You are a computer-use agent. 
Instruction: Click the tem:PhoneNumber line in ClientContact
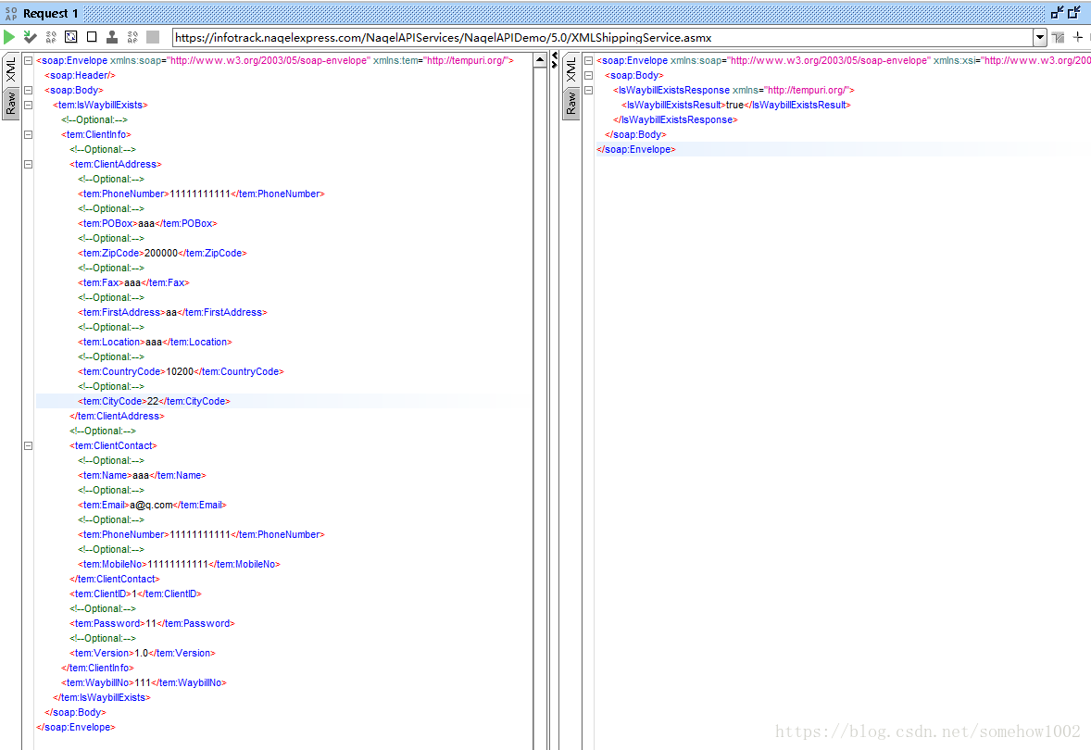click(x=201, y=534)
